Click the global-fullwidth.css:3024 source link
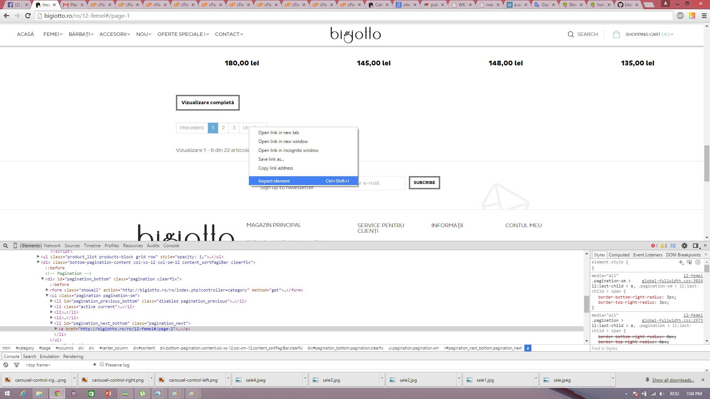 [x=672, y=281]
